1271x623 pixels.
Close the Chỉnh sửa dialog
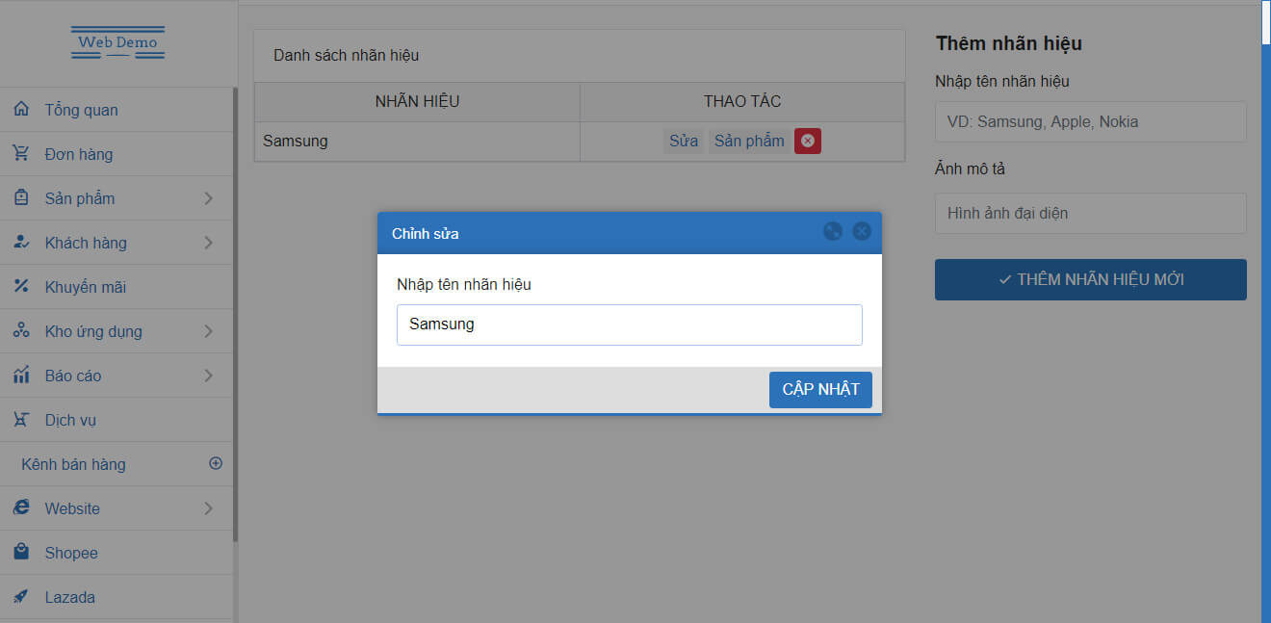[x=862, y=231]
